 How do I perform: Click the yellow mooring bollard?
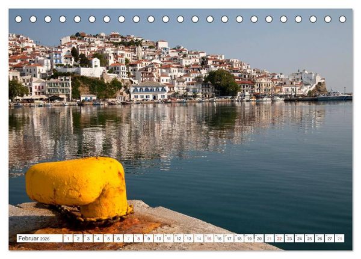77,187
